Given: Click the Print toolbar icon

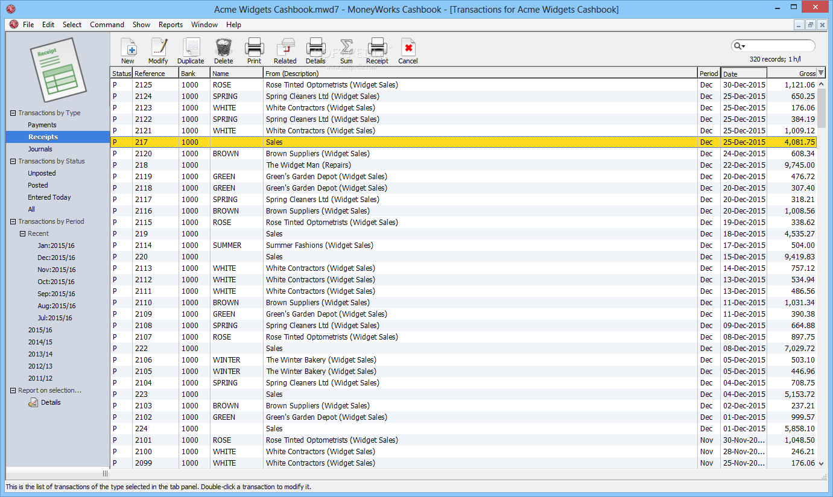Looking at the screenshot, I should point(254,47).
